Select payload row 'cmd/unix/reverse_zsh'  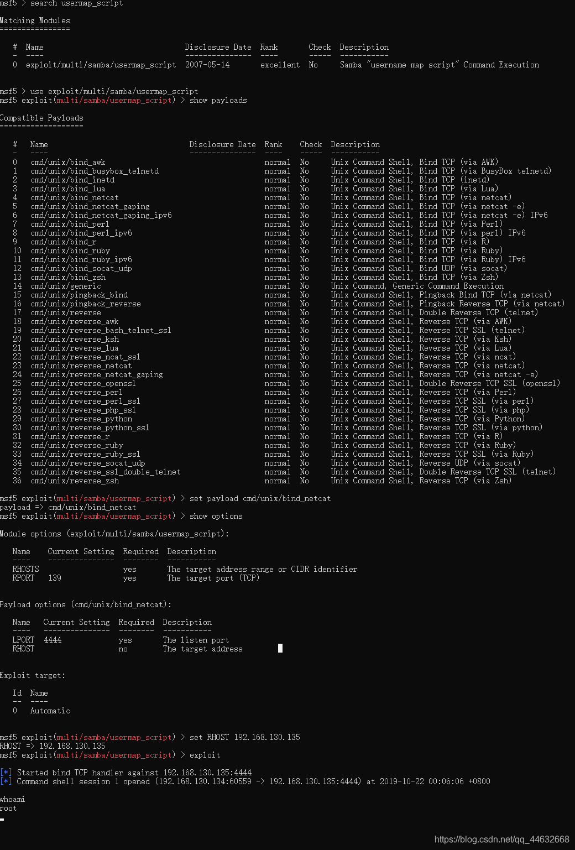262,481
